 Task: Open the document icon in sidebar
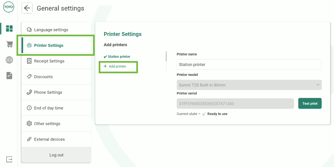[9, 75]
